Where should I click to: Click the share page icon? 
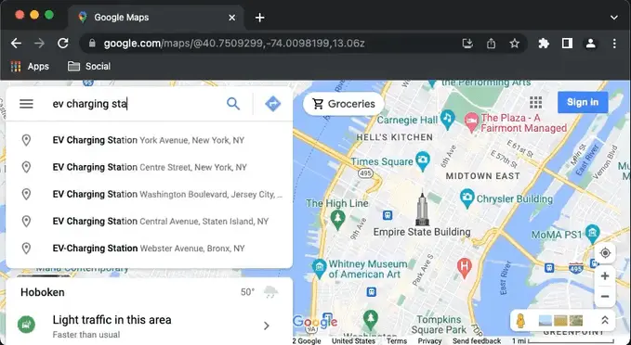point(491,43)
